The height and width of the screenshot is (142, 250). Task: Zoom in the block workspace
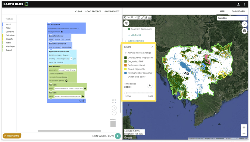[x=114, y=108]
